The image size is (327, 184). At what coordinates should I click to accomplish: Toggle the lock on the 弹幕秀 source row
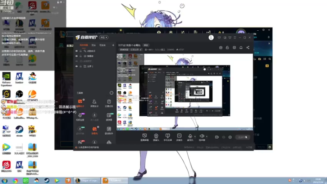81,56
